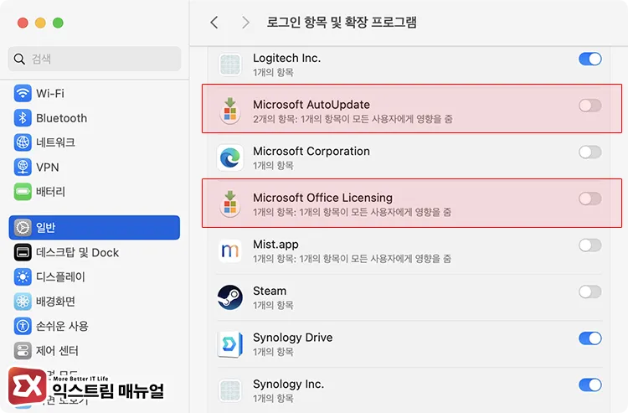Screen dimensions: 628x413
Task: Click the 디스플레이 sun icon
Action: [23, 276]
